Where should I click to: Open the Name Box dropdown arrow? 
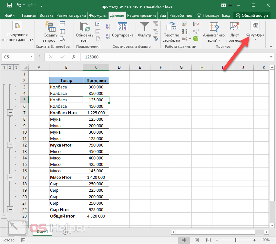pyautogui.click(x=31, y=57)
